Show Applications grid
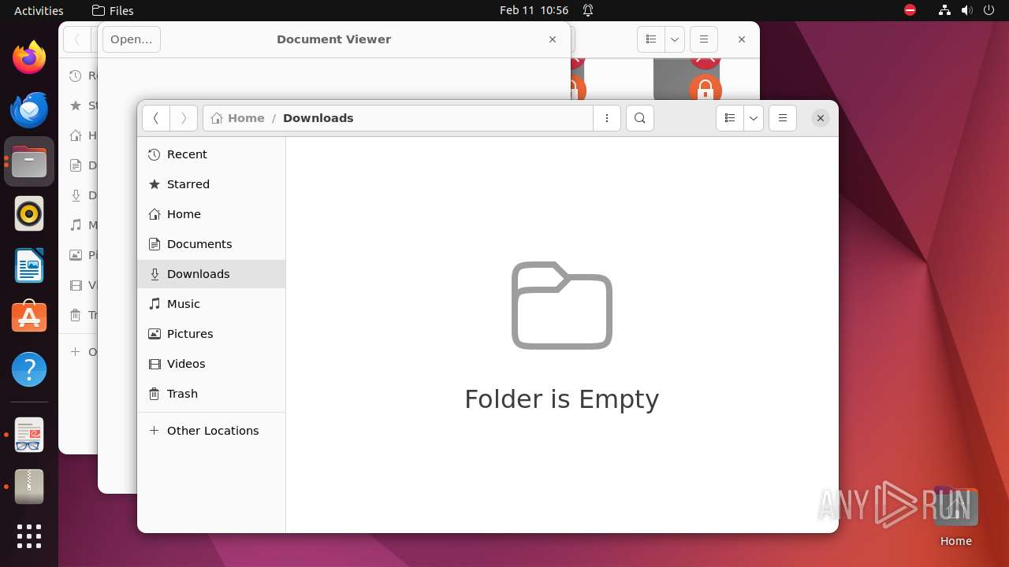Screen dimensions: 1009x567 click(29, 536)
